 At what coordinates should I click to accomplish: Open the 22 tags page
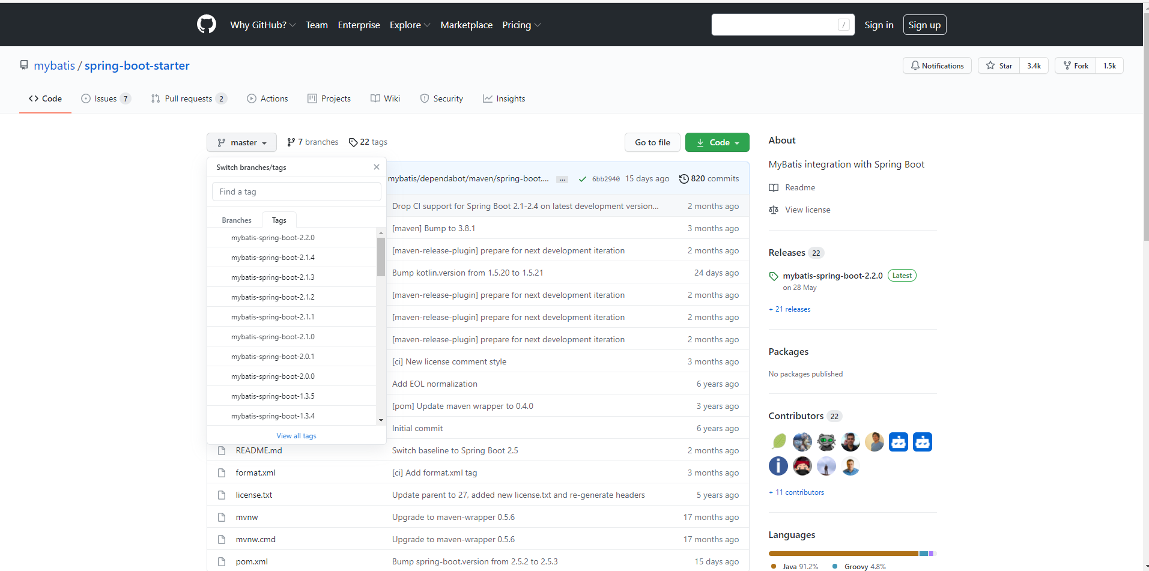pyautogui.click(x=368, y=142)
